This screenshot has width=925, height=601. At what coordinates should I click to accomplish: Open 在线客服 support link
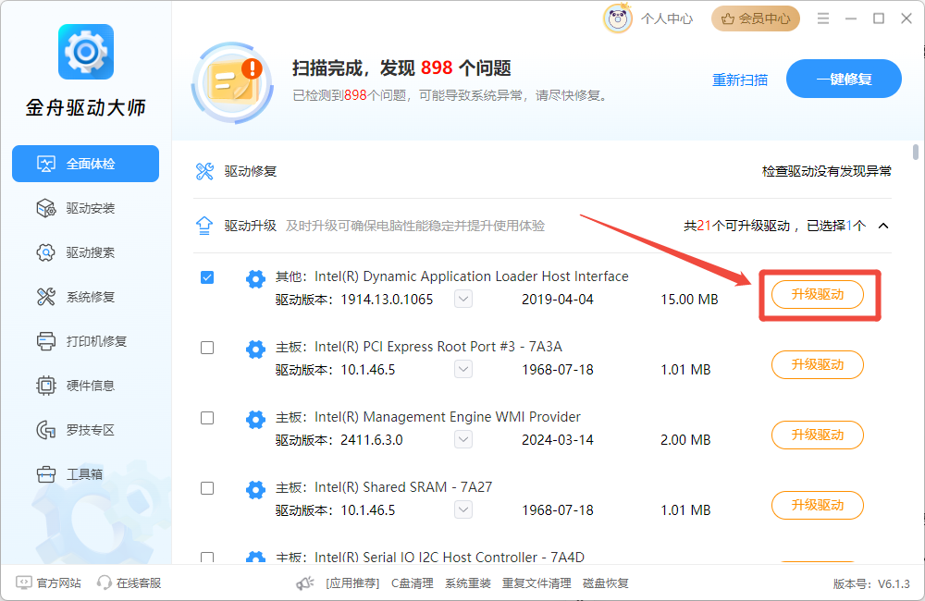pos(129,583)
